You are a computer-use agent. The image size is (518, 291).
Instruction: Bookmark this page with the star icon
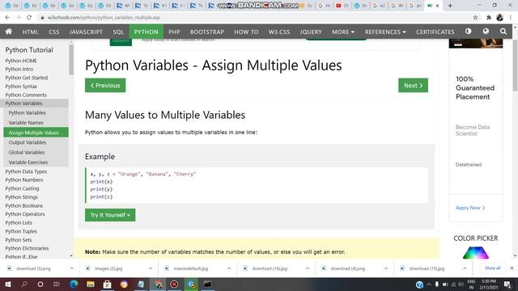(475, 18)
